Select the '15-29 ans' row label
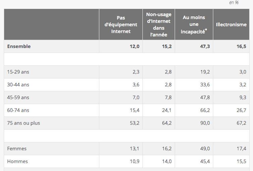The height and width of the screenshot is (171, 253). coord(18,72)
